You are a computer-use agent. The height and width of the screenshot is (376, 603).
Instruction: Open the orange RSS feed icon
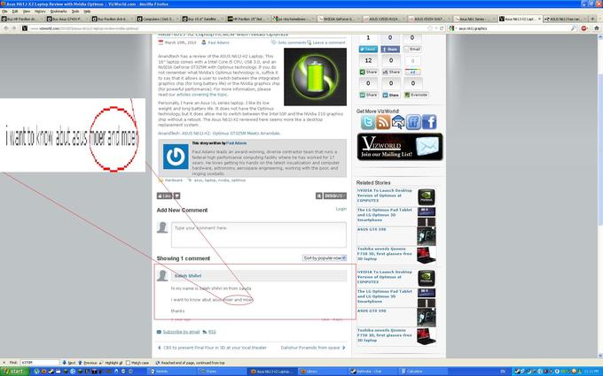(x=383, y=122)
